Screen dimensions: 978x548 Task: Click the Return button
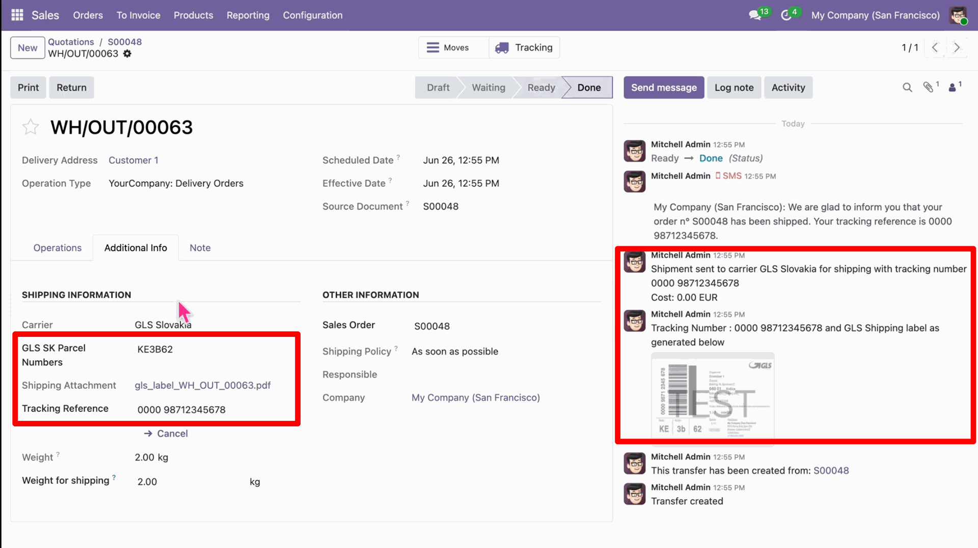click(x=71, y=88)
